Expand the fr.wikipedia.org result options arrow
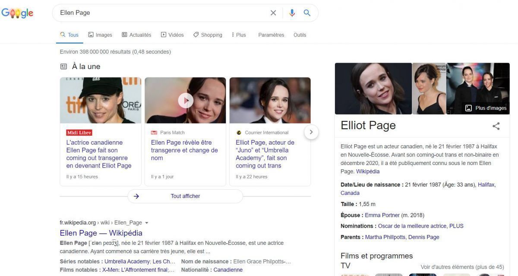The height and width of the screenshot is (276, 518). pyautogui.click(x=147, y=223)
